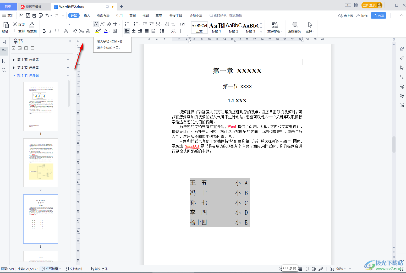Click the Clear Formatting eraser icon
The width and height of the screenshot is (406, 273).
tap(109, 24)
